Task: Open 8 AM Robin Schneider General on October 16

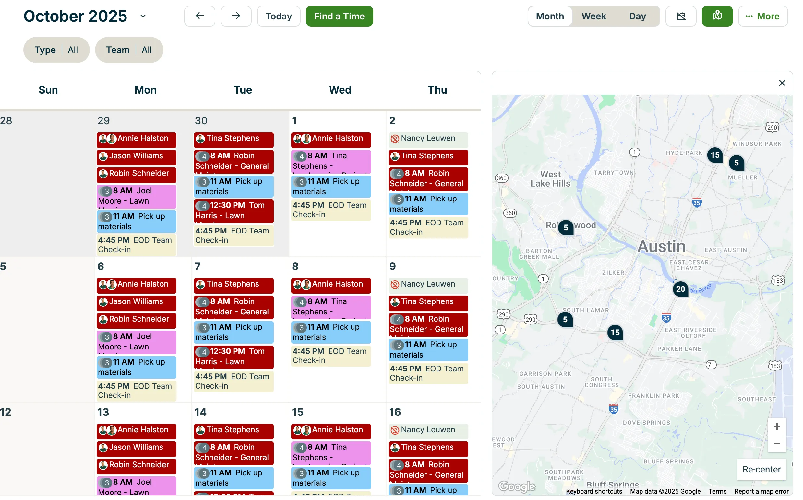Action: point(428,471)
